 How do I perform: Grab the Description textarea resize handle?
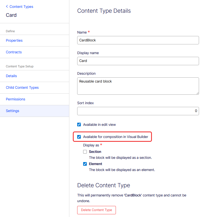pyautogui.click(x=198, y=93)
